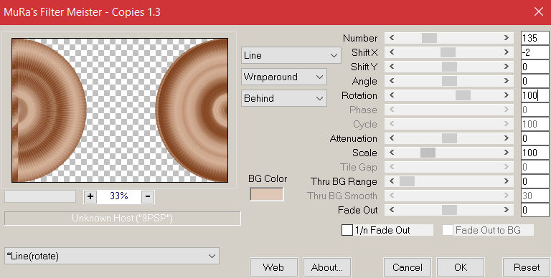551x278 pixels.
Task: Zoom in preview with plus button
Action: point(90,196)
